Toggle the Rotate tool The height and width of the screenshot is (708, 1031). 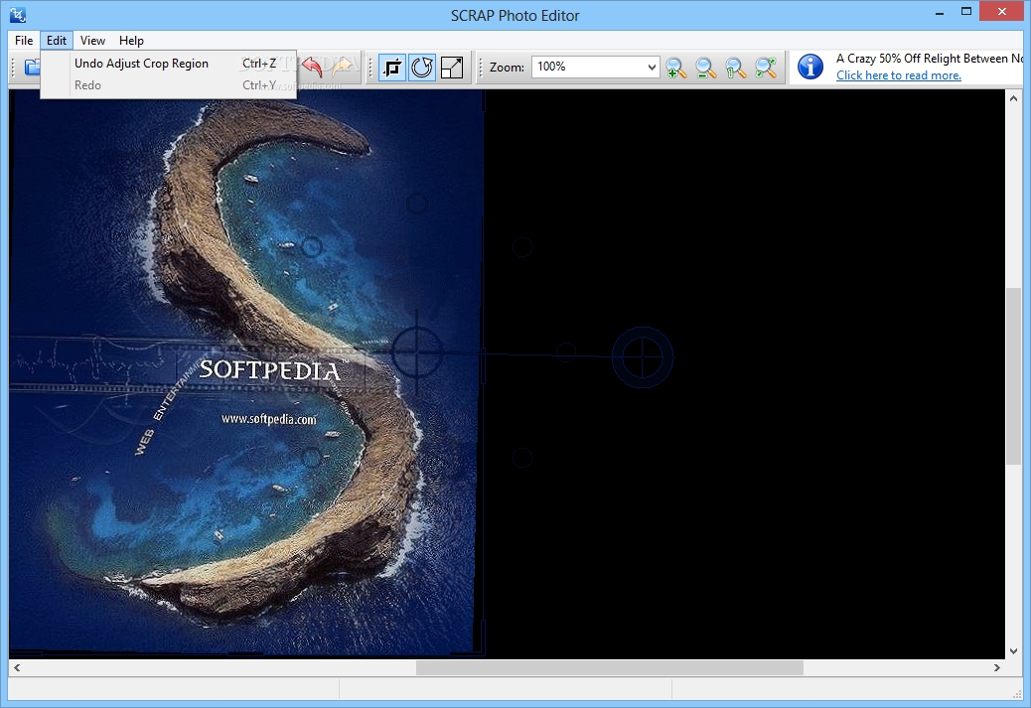pos(422,68)
